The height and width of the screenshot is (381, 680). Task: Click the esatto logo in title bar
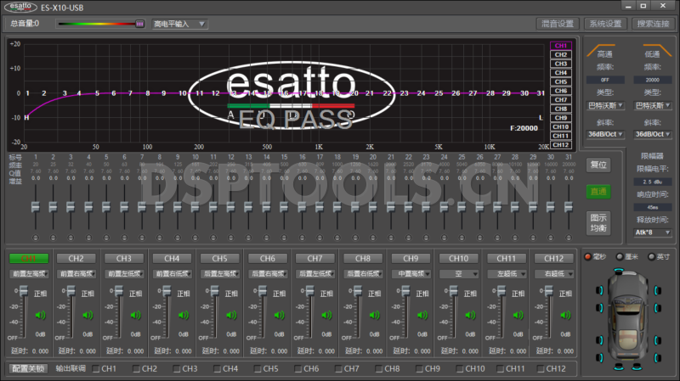tap(20, 7)
